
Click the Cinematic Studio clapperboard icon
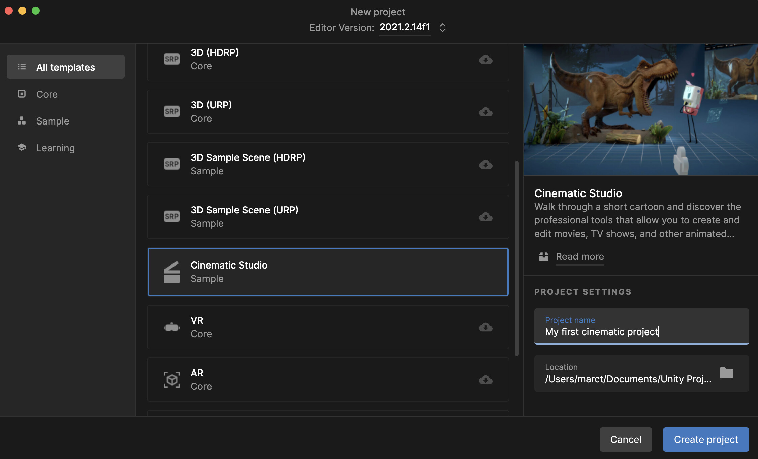(172, 272)
